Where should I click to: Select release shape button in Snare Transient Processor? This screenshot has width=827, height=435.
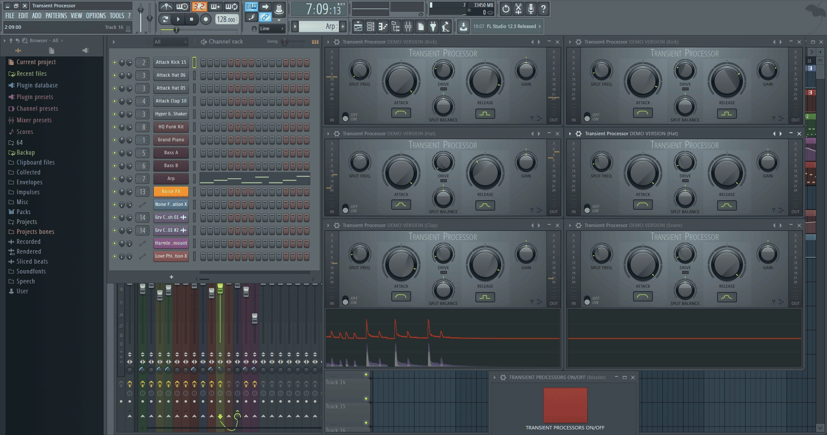(727, 297)
